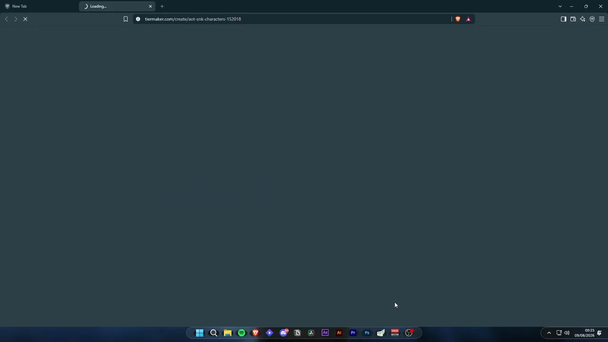Switch to the New Tab tab

39,6
